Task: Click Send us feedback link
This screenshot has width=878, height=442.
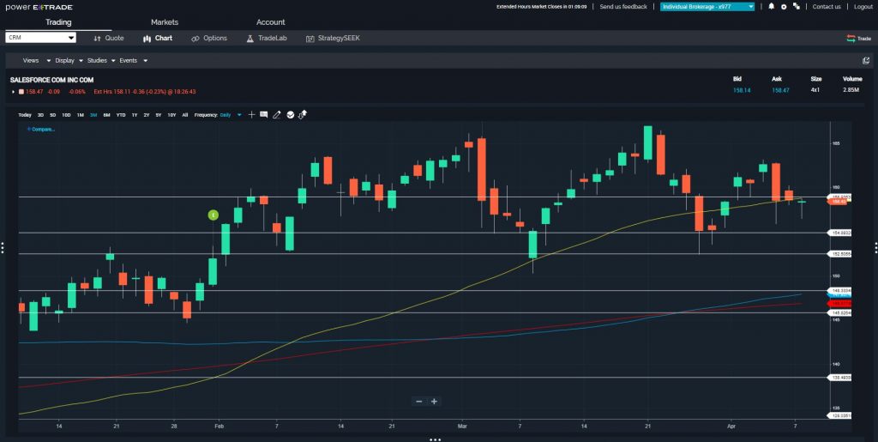Action: [623, 7]
